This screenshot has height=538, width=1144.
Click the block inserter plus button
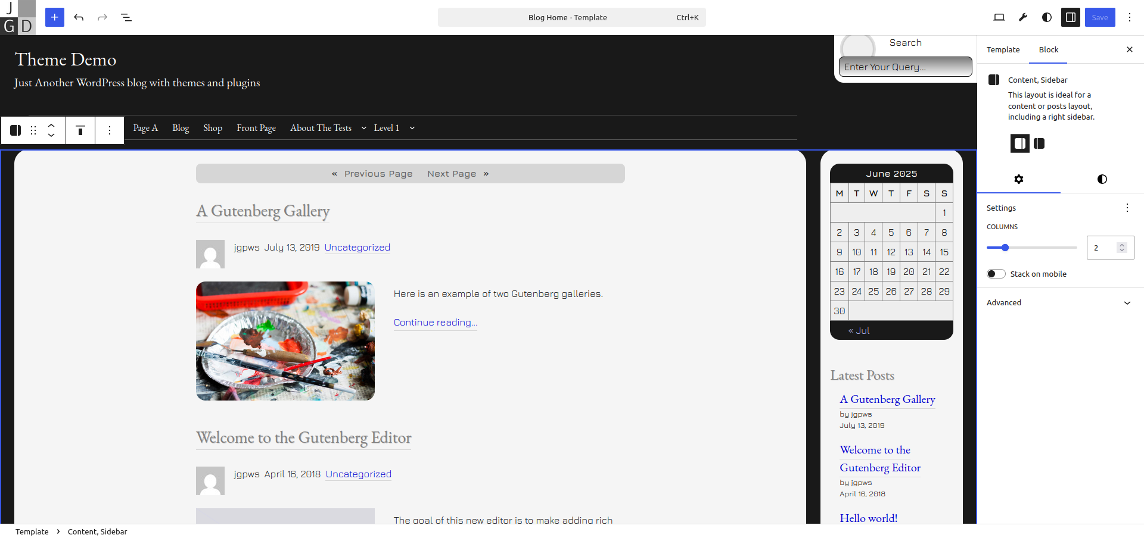coord(54,17)
